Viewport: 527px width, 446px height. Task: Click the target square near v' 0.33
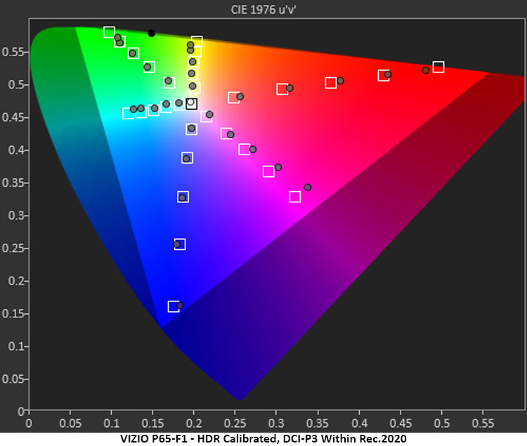click(x=183, y=197)
